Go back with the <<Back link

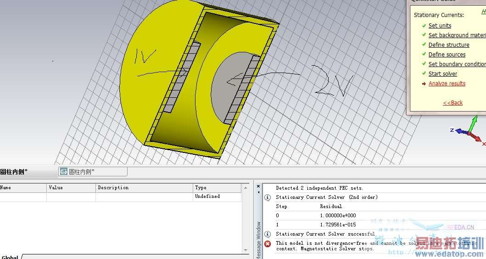tap(452, 103)
